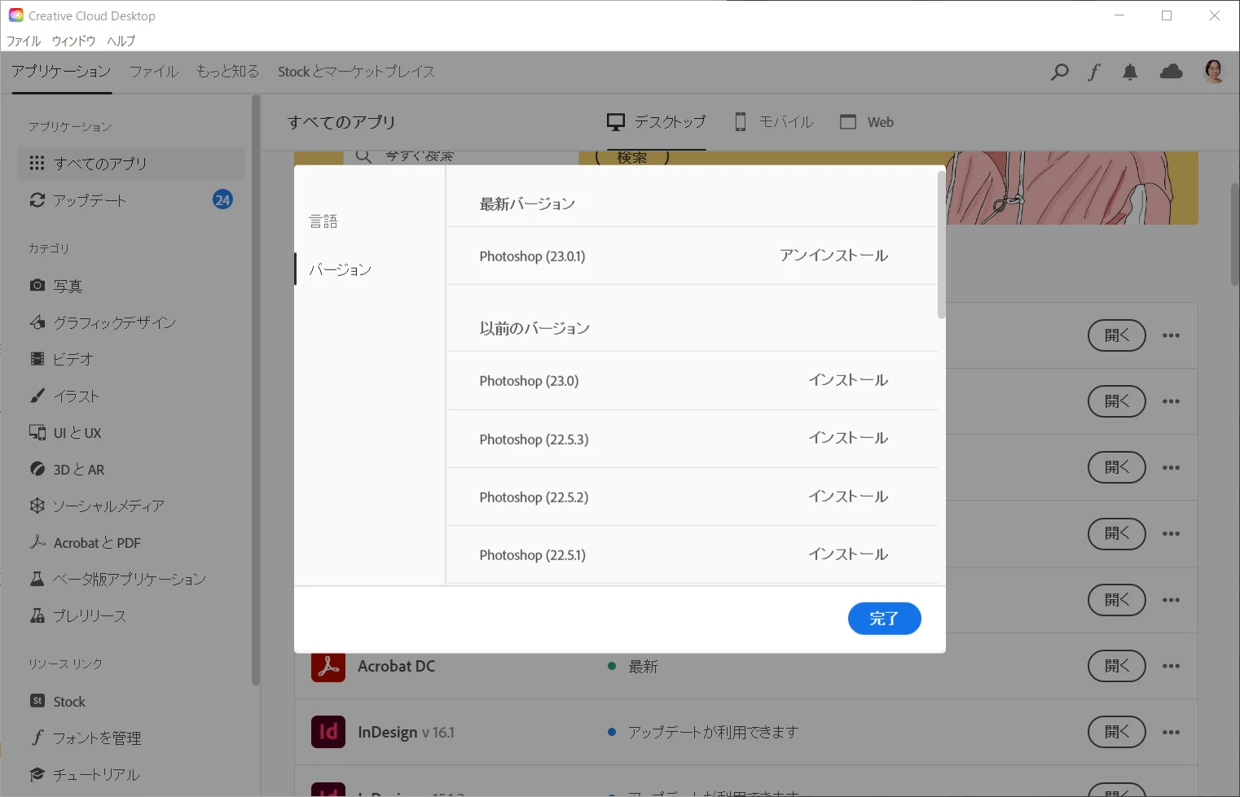
Task: Open the ヘルプ menu
Action: click(121, 41)
